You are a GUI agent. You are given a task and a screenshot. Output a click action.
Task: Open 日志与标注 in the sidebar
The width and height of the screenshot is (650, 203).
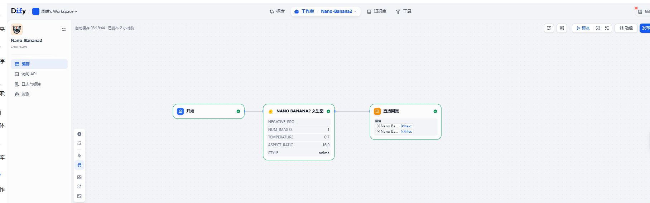coord(31,85)
